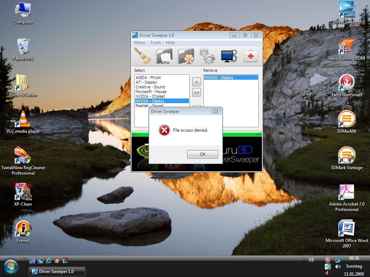Open the Papierkorb recycle bin icon
Image resolution: width=370 pixels, height=277 pixels.
(23, 49)
